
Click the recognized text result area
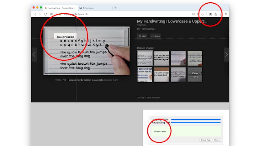point(186,131)
